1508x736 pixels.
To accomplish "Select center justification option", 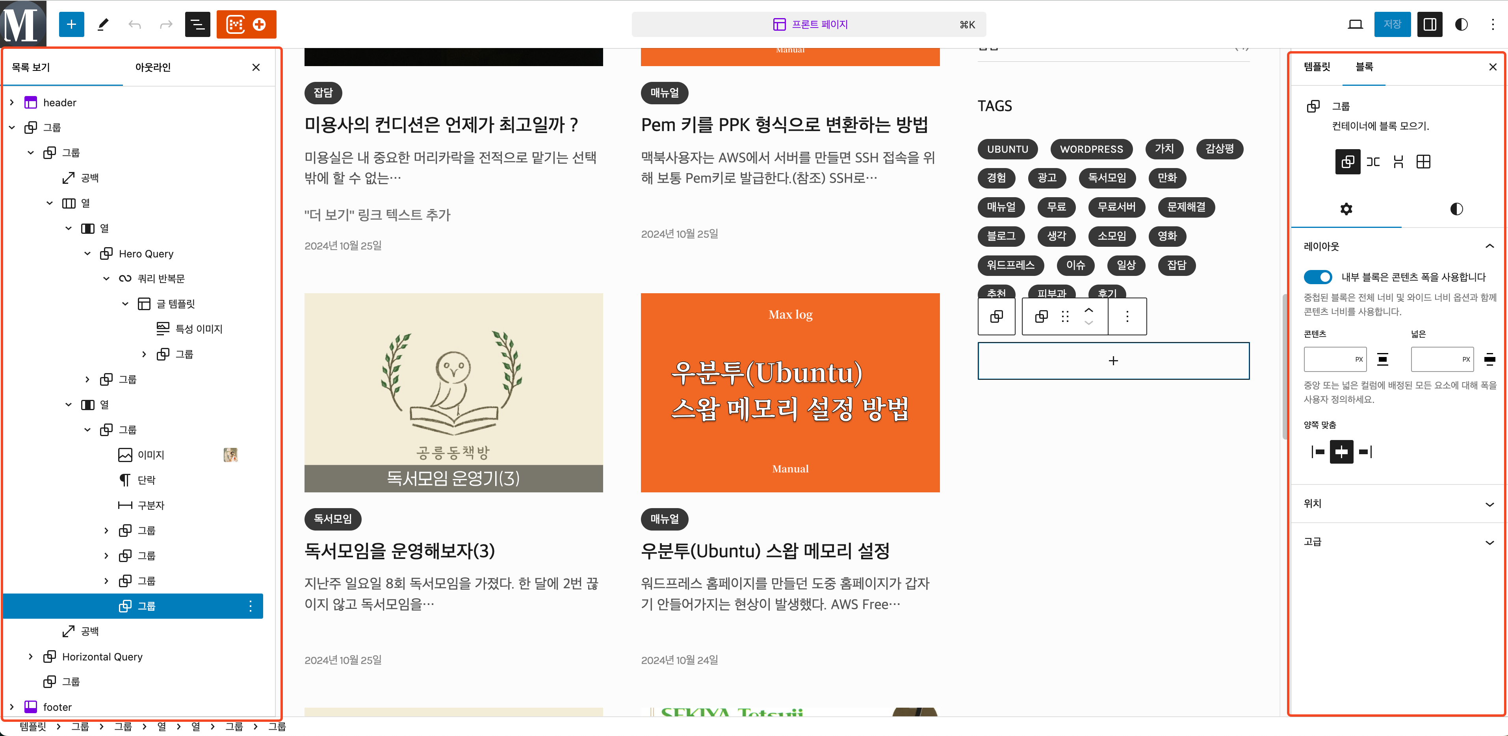I will point(1341,452).
